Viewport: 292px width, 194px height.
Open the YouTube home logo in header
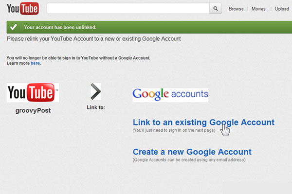(x=23, y=9)
